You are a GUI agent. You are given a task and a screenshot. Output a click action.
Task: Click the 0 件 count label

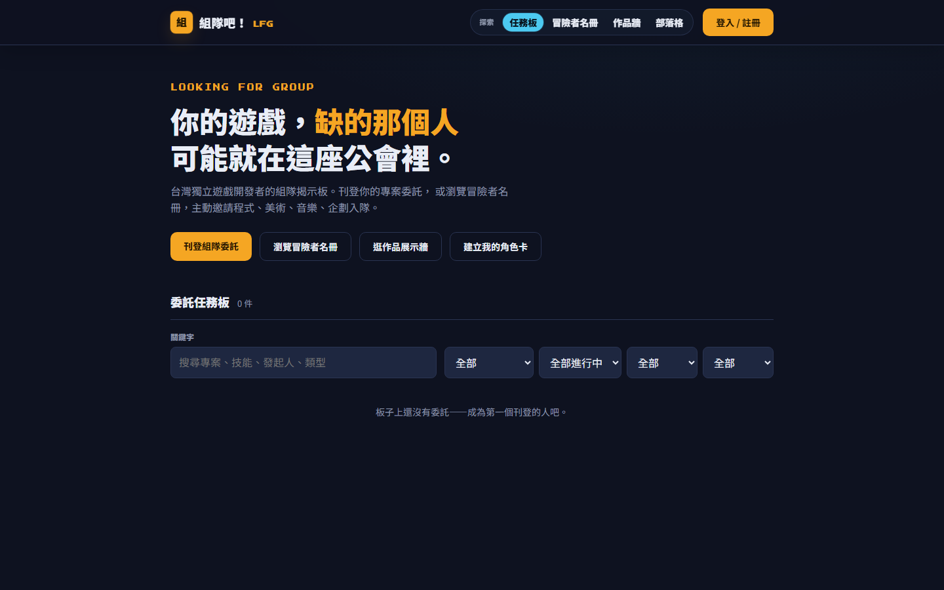245,304
